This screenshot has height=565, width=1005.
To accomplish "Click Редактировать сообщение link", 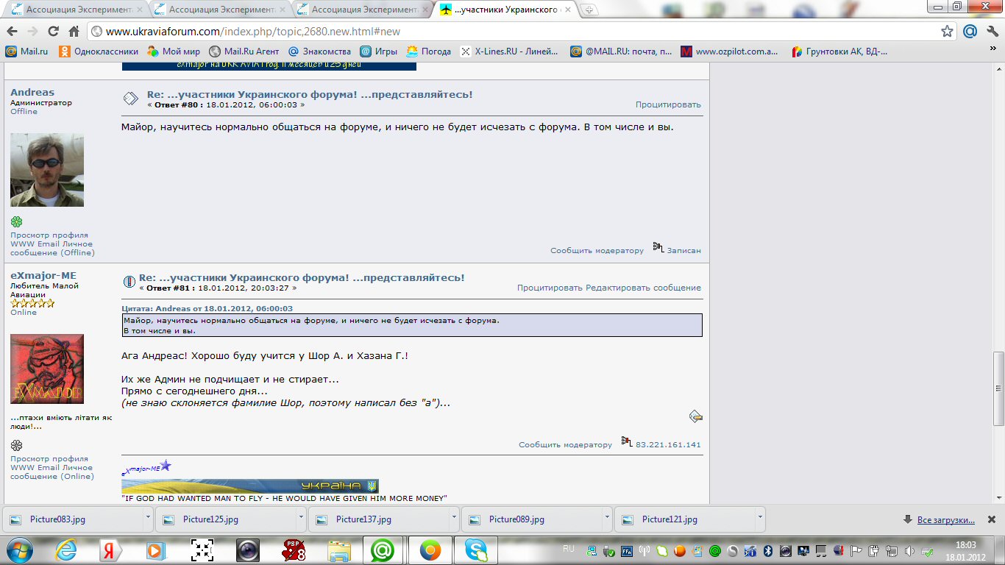I will tap(643, 288).
